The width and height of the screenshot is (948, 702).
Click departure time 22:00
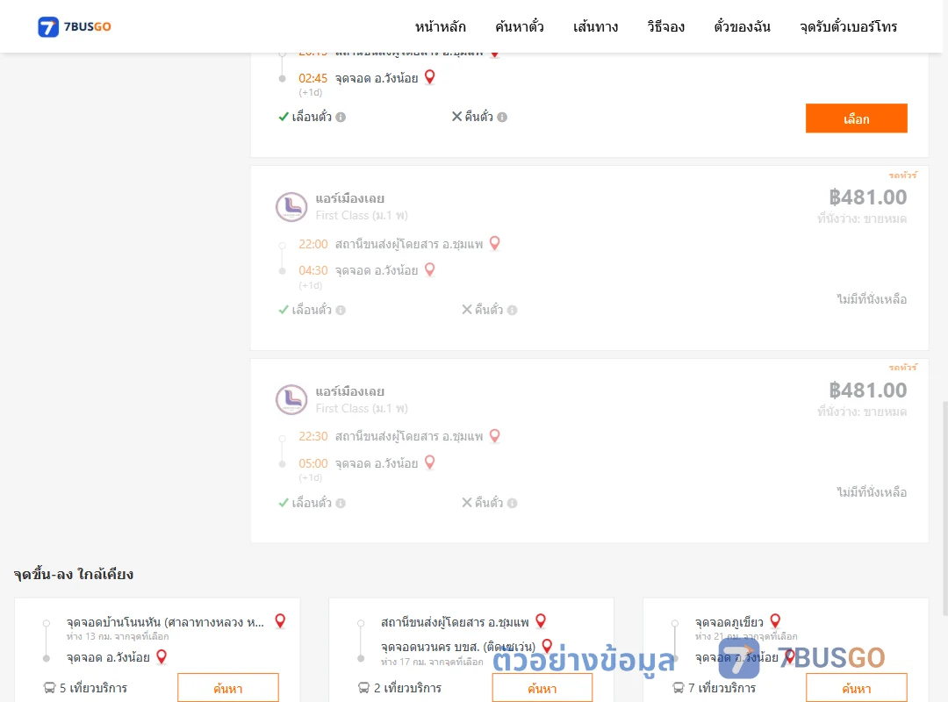pos(313,244)
